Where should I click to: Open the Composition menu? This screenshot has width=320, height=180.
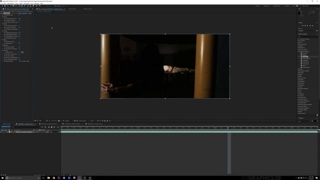[x=10, y=3]
